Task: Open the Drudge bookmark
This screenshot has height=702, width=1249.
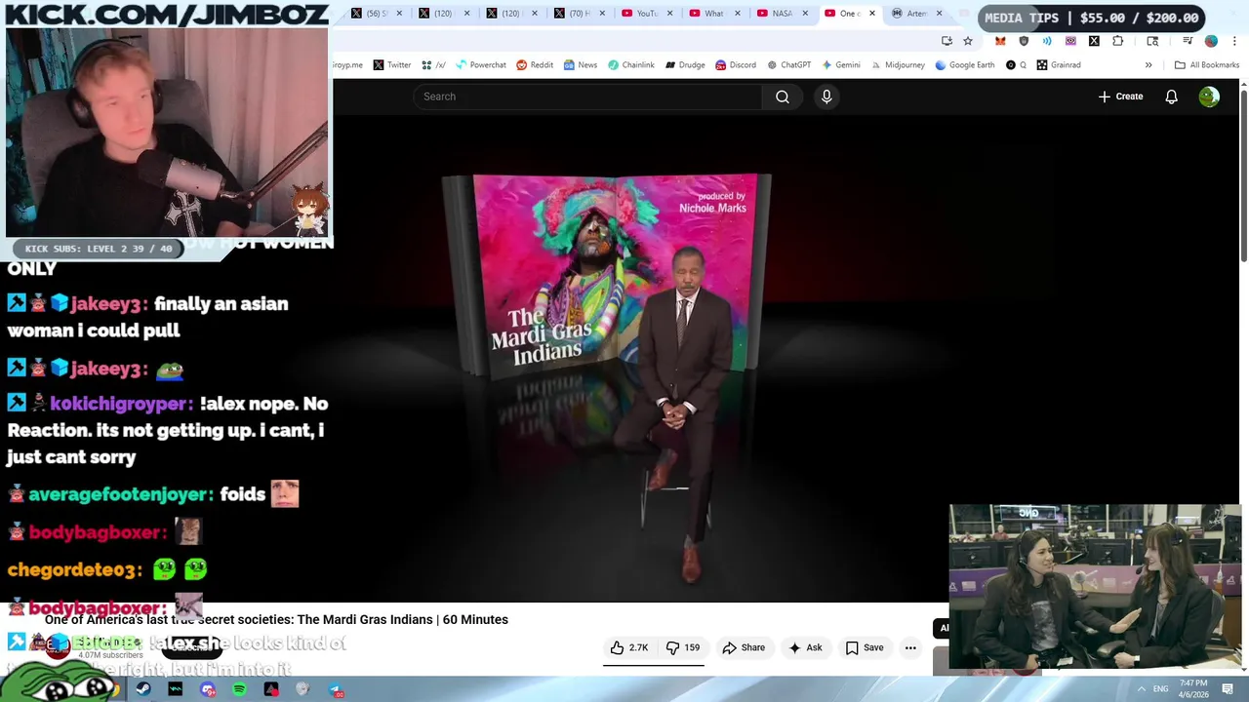Action: coord(685,65)
